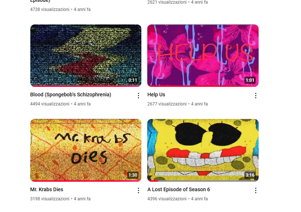The height and width of the screenshot is (212, 301).
Task: Open the Blood (Spongebob's Schizophrenia) video title
Action: point(71,95)
